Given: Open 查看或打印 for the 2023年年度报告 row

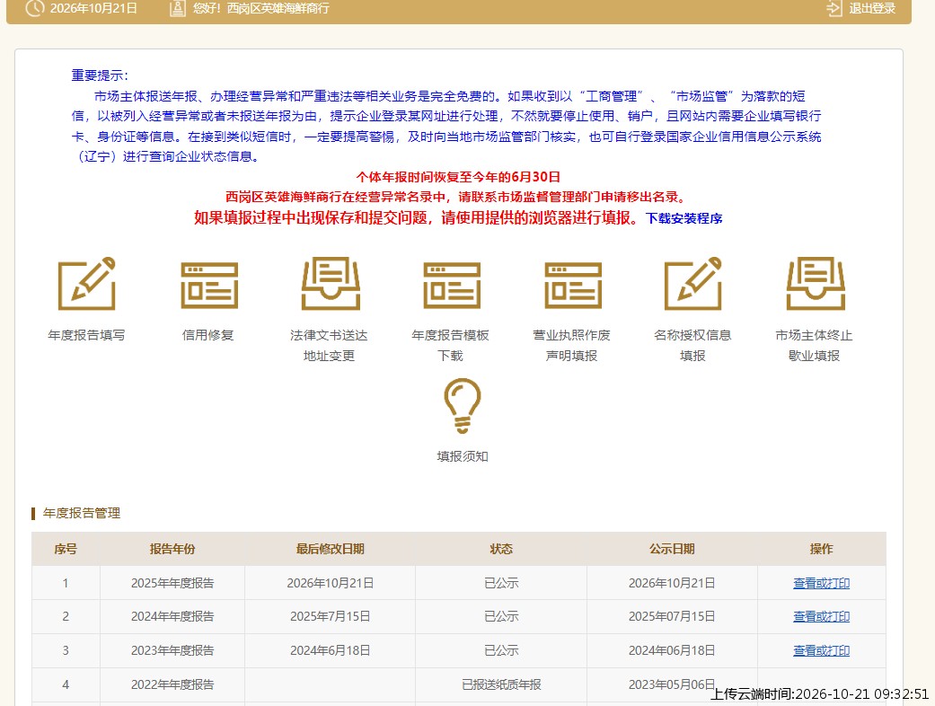Looking at the screenshot, I should (x=821, y=650).
